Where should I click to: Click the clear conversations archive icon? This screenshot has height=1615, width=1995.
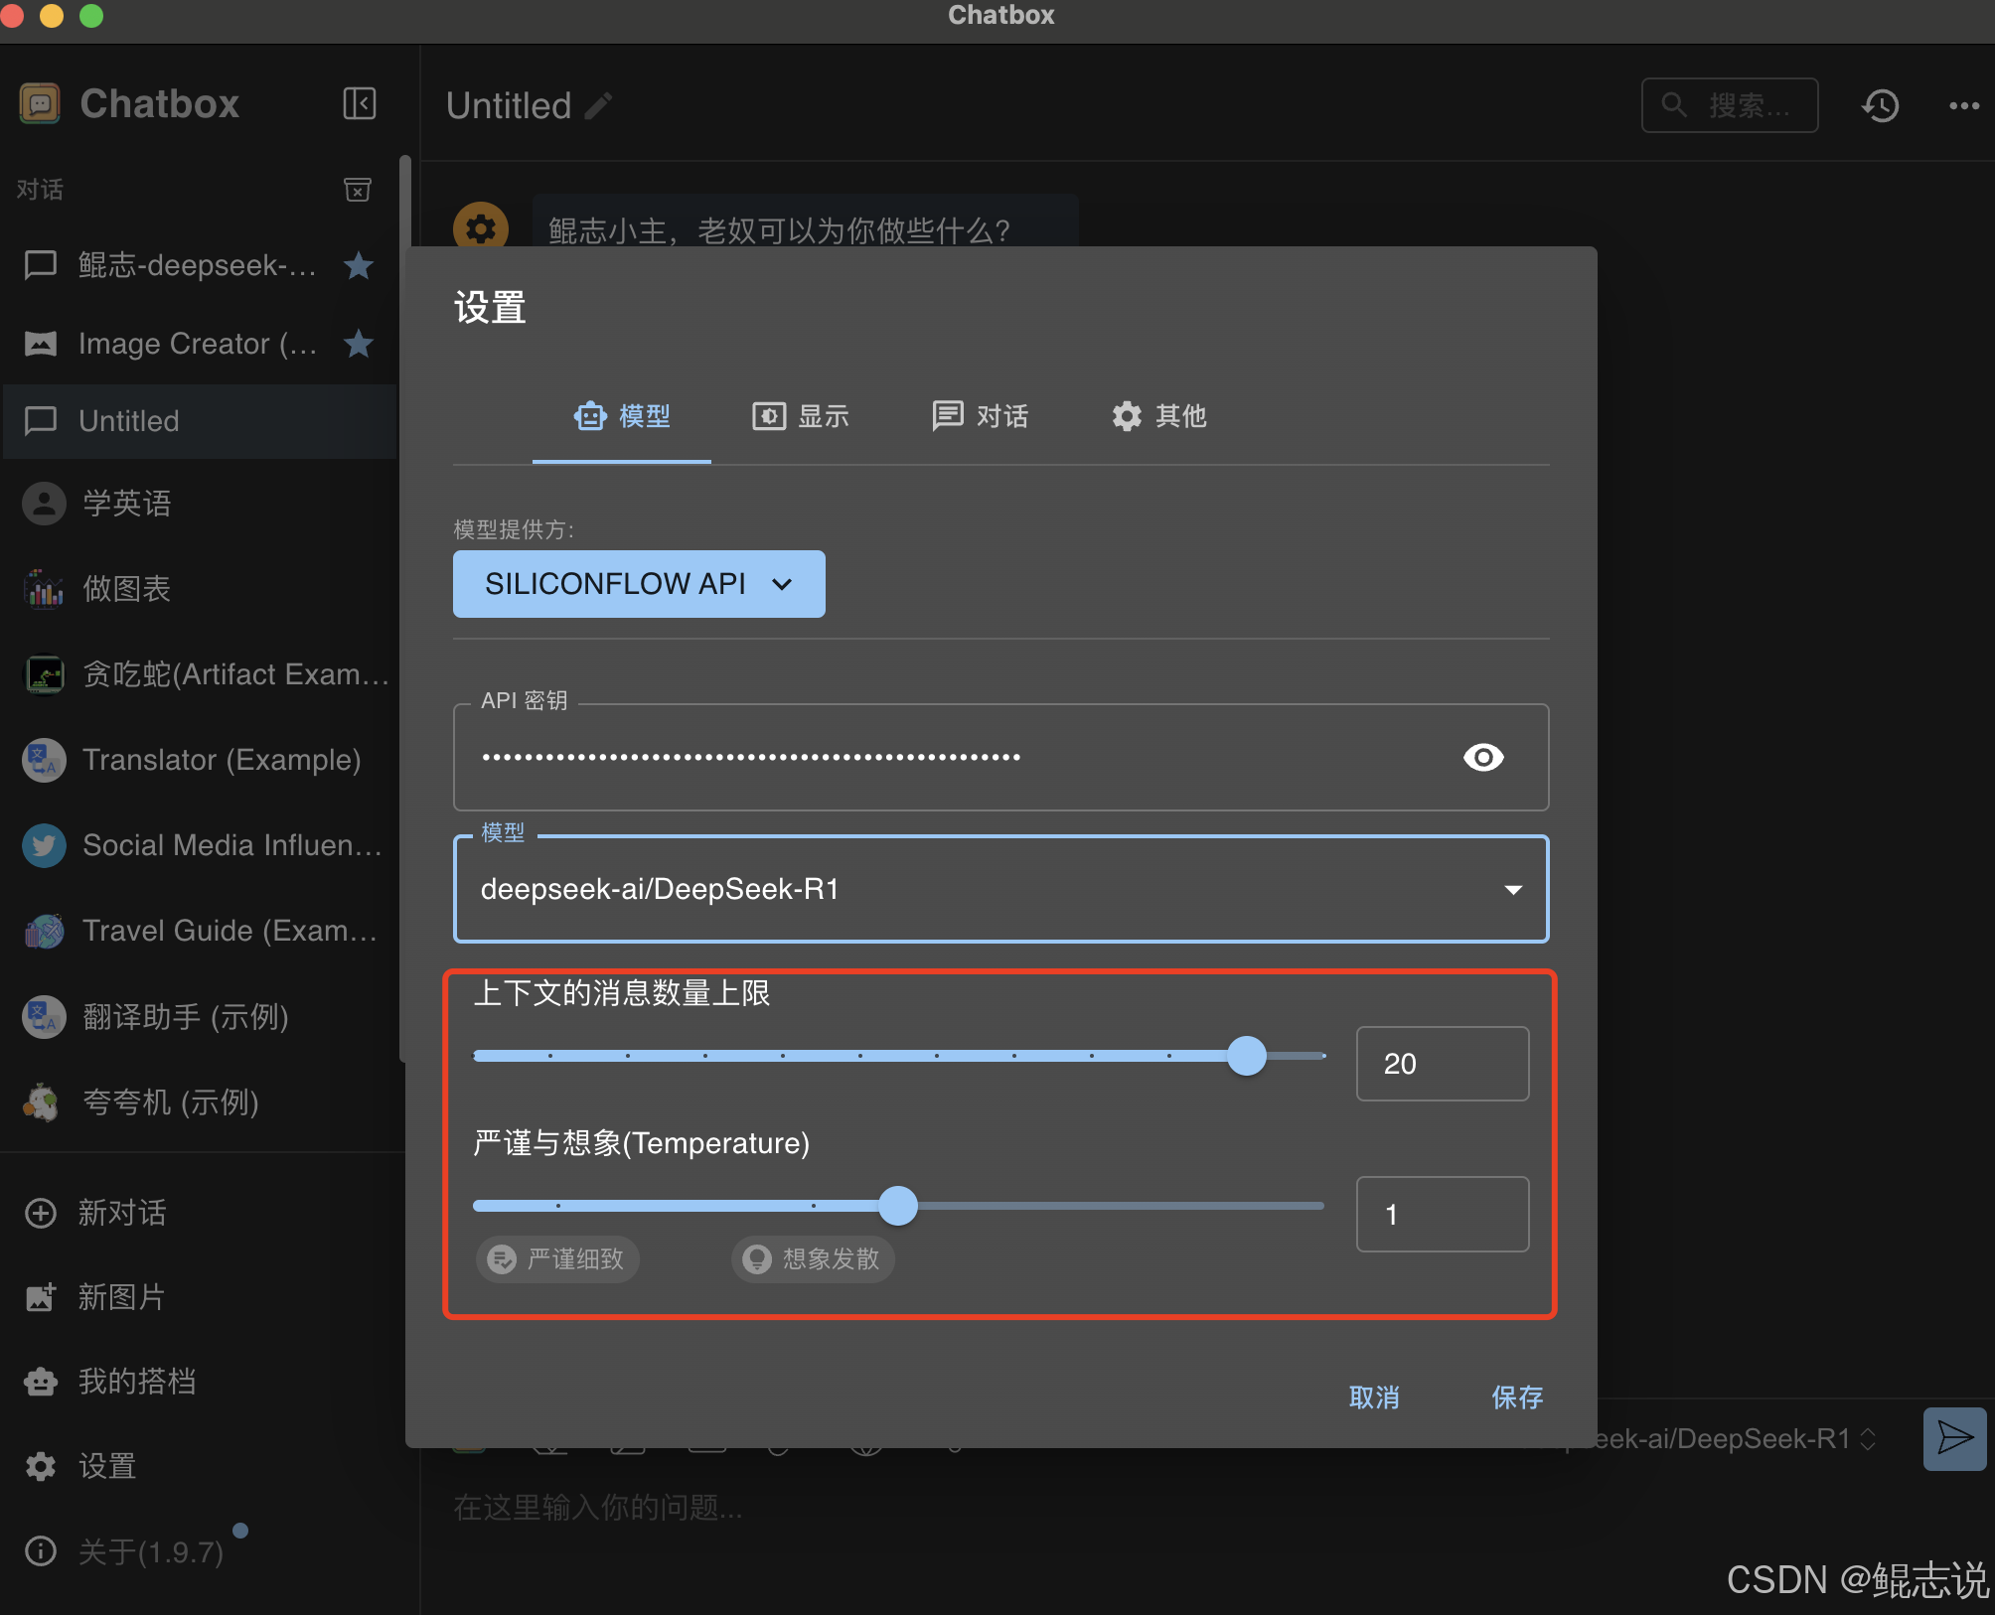(x=358, y=189)
